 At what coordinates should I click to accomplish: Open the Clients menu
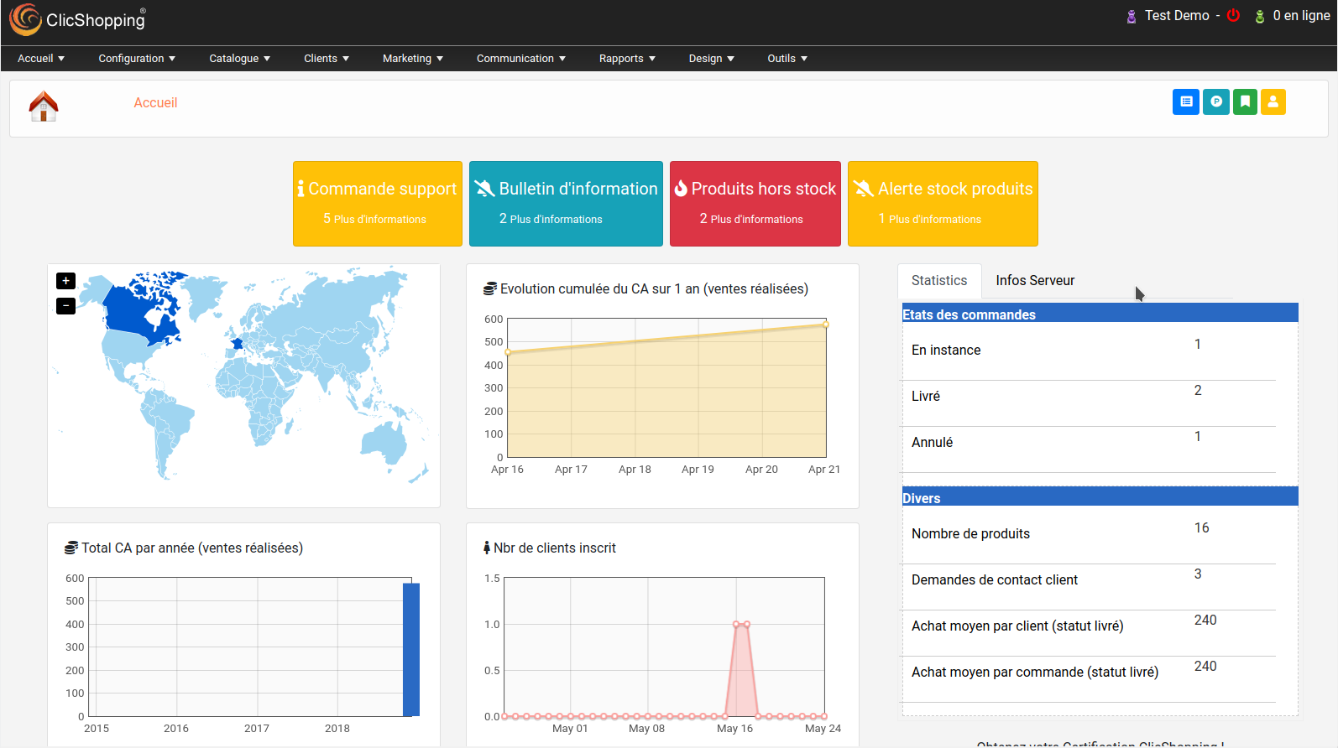coord(327,59)
